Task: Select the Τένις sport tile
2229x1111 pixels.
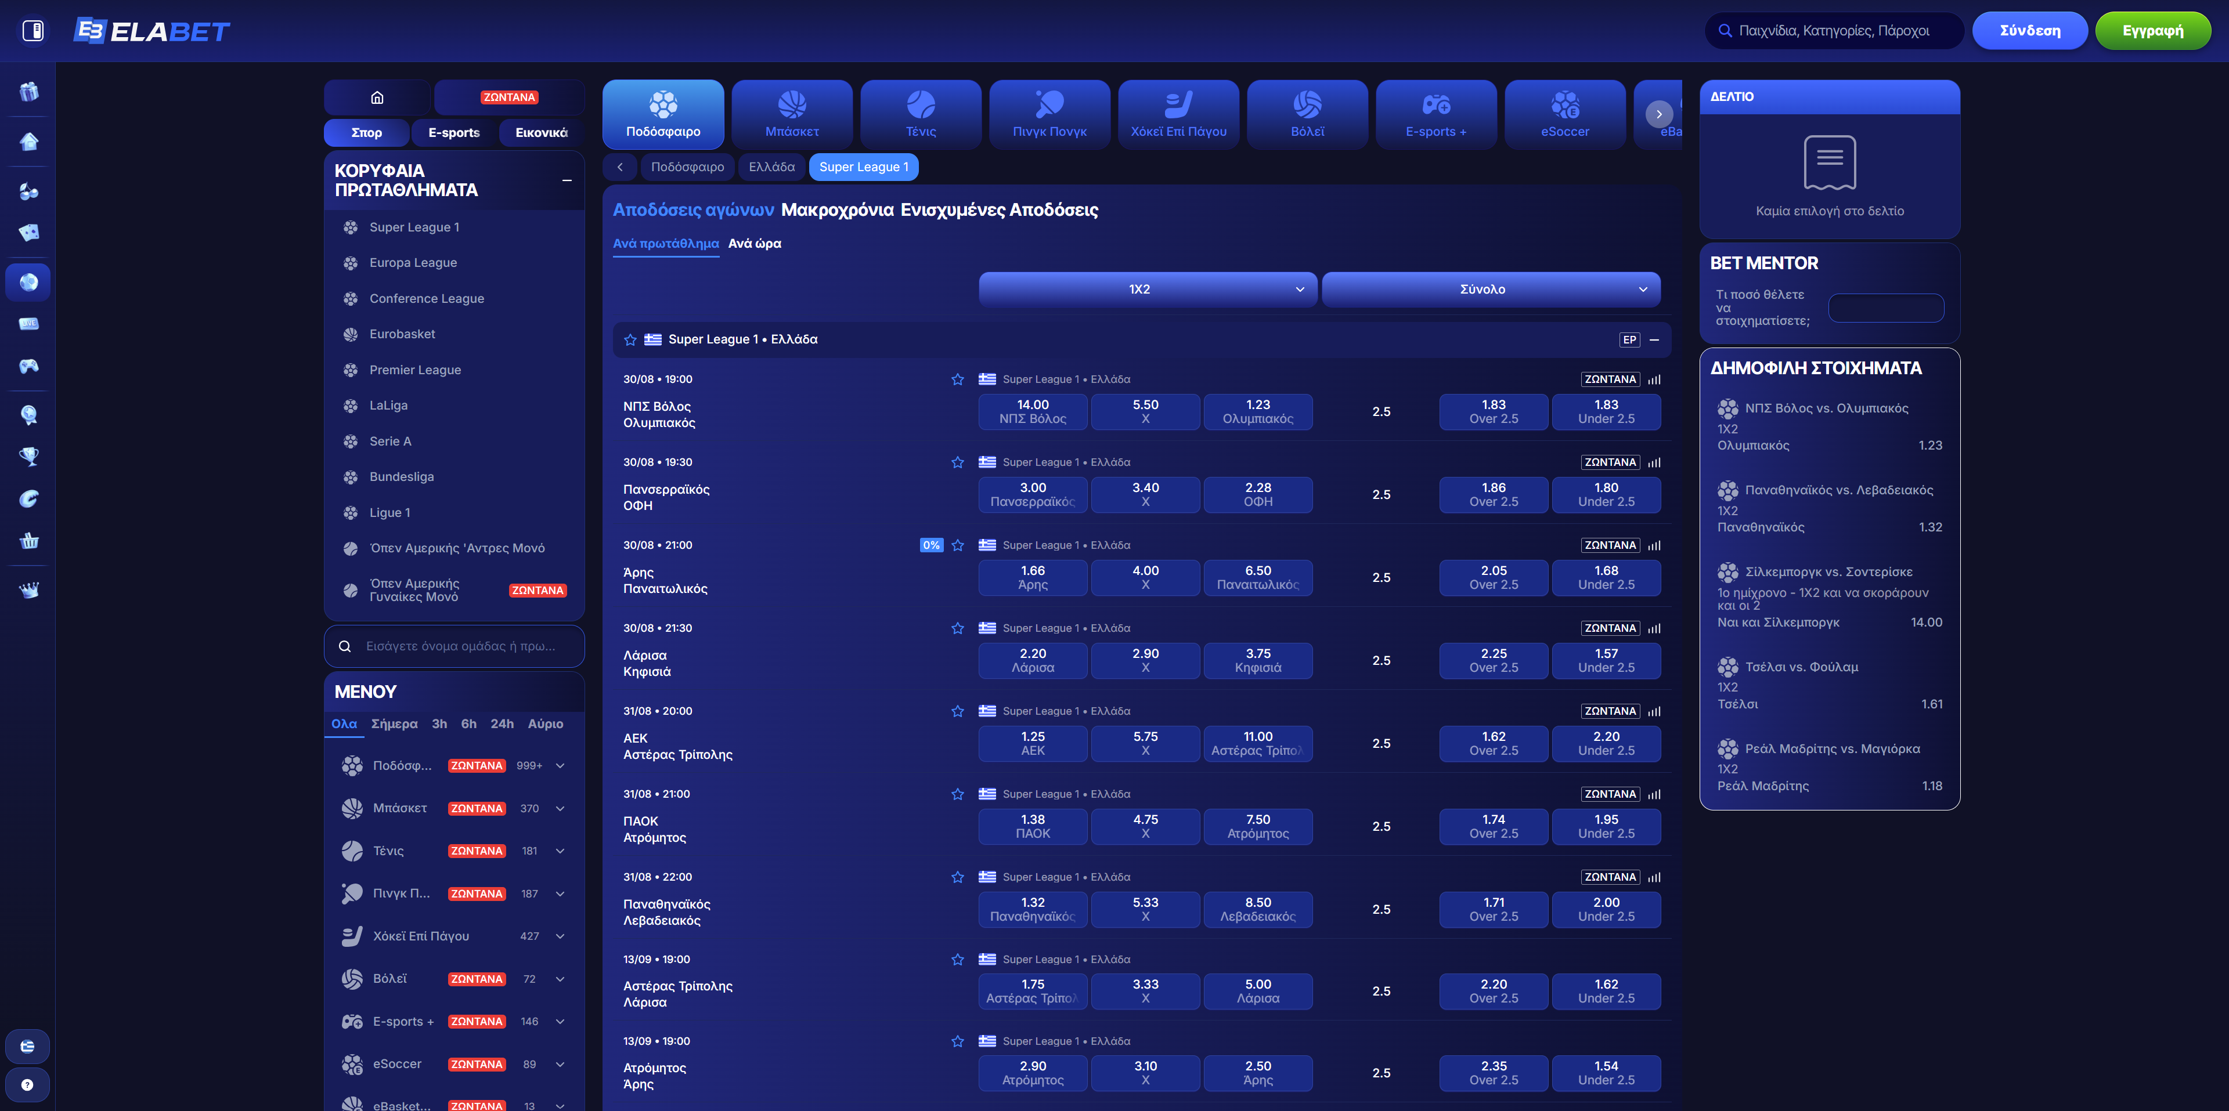Action: click(x=921, y=114)
